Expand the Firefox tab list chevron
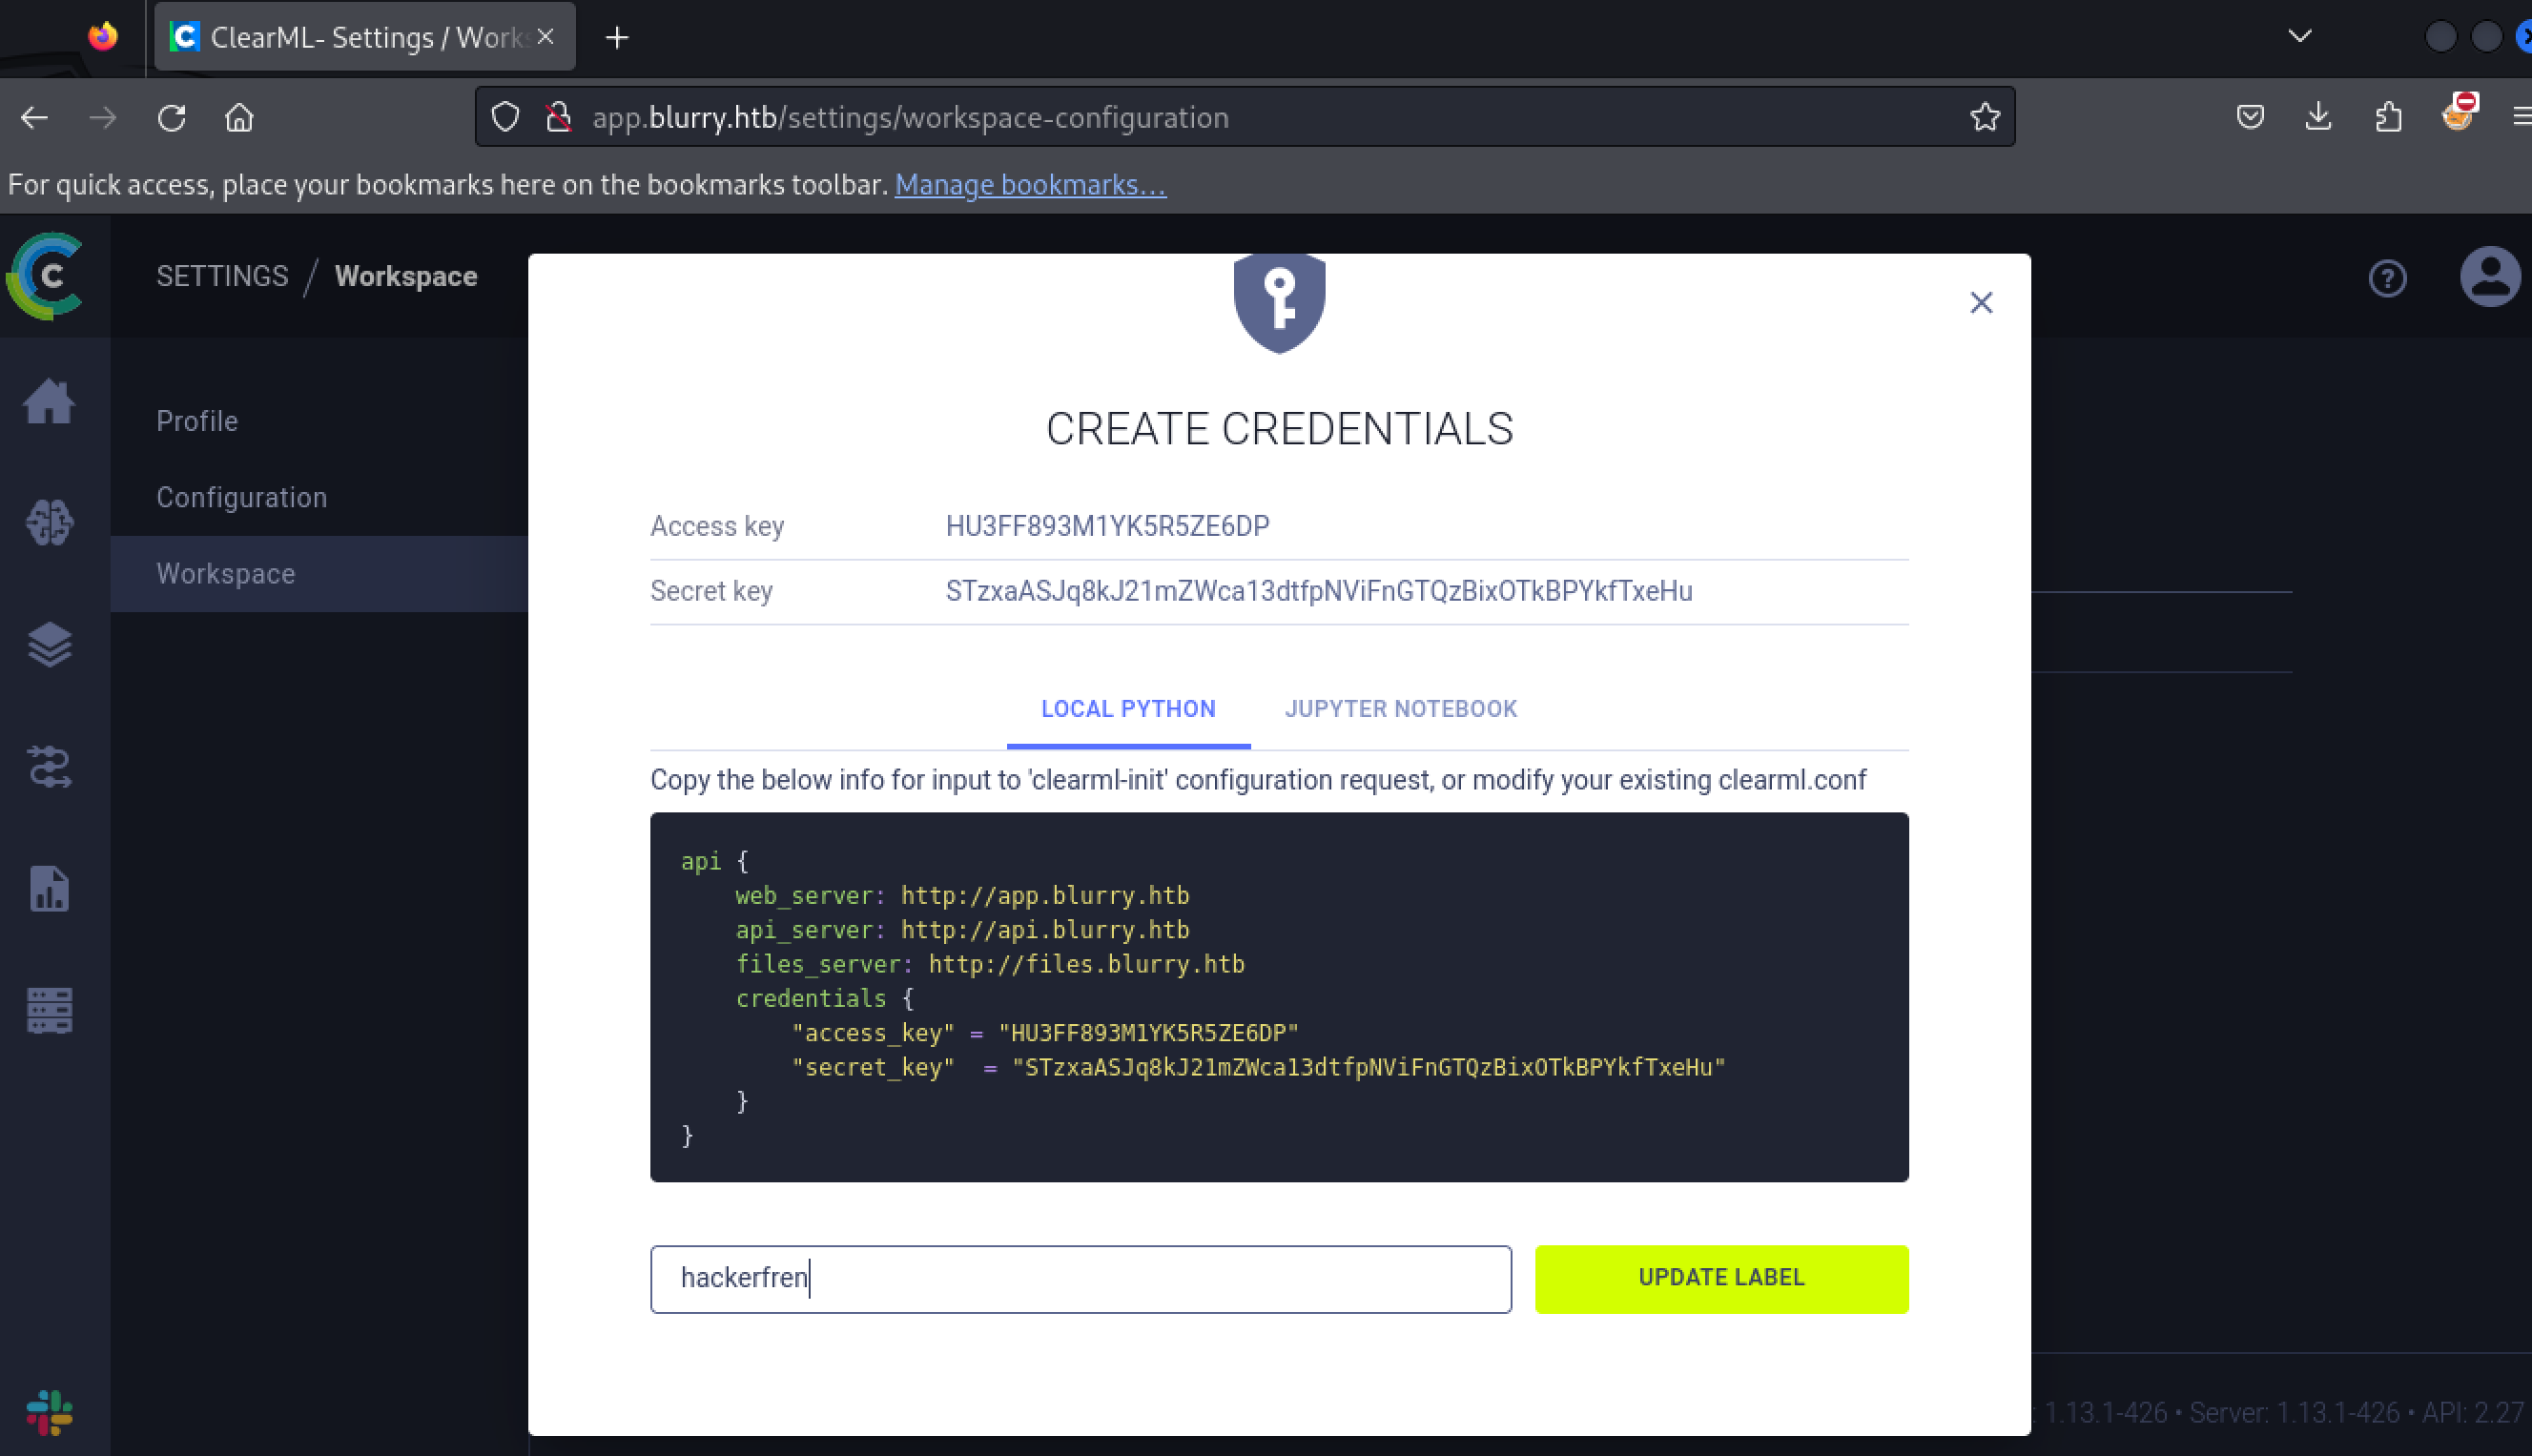 tap(2299, 37)
